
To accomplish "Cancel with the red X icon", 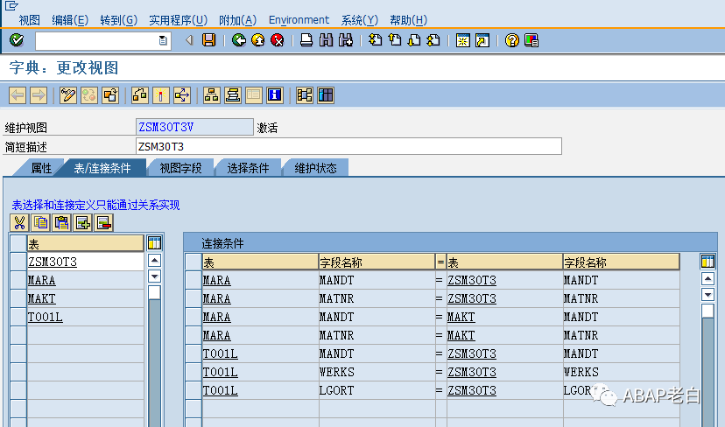I will (278, 40).
